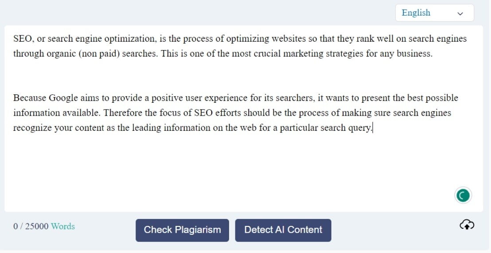Viewport: 491px width, 253px height.
Task: Click the Detect AI Content button
Action: tap(283, 230)
